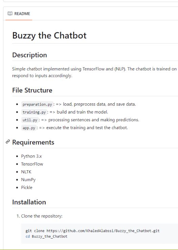
Task: Click the Clone the repository step text
Action: (x=42, y=216)
